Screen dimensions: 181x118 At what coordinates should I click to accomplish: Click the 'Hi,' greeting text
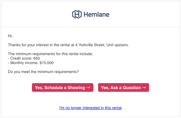10,36
